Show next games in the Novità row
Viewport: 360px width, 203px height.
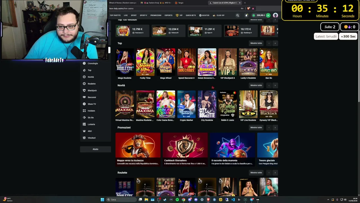pos(275,85)
